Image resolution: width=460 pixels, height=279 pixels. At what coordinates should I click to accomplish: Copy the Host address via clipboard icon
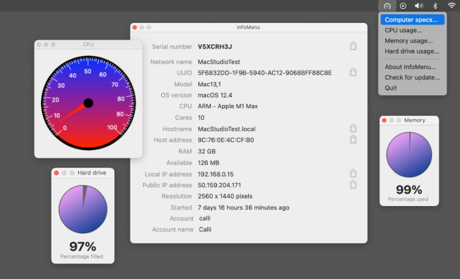[353, 139]
